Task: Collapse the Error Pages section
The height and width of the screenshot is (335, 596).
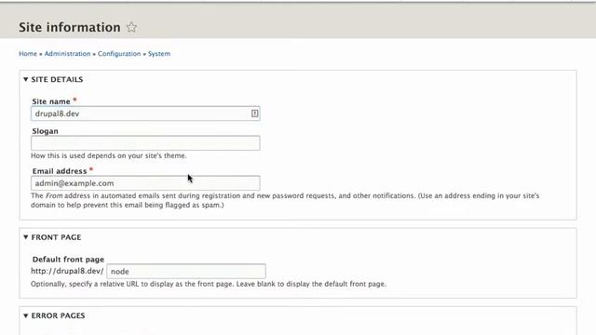Action: 54,315
